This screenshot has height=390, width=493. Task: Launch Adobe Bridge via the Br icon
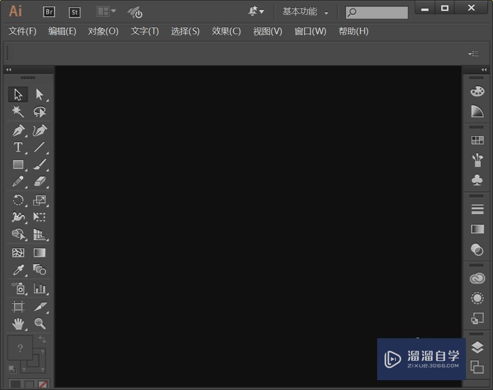[49, 11]
